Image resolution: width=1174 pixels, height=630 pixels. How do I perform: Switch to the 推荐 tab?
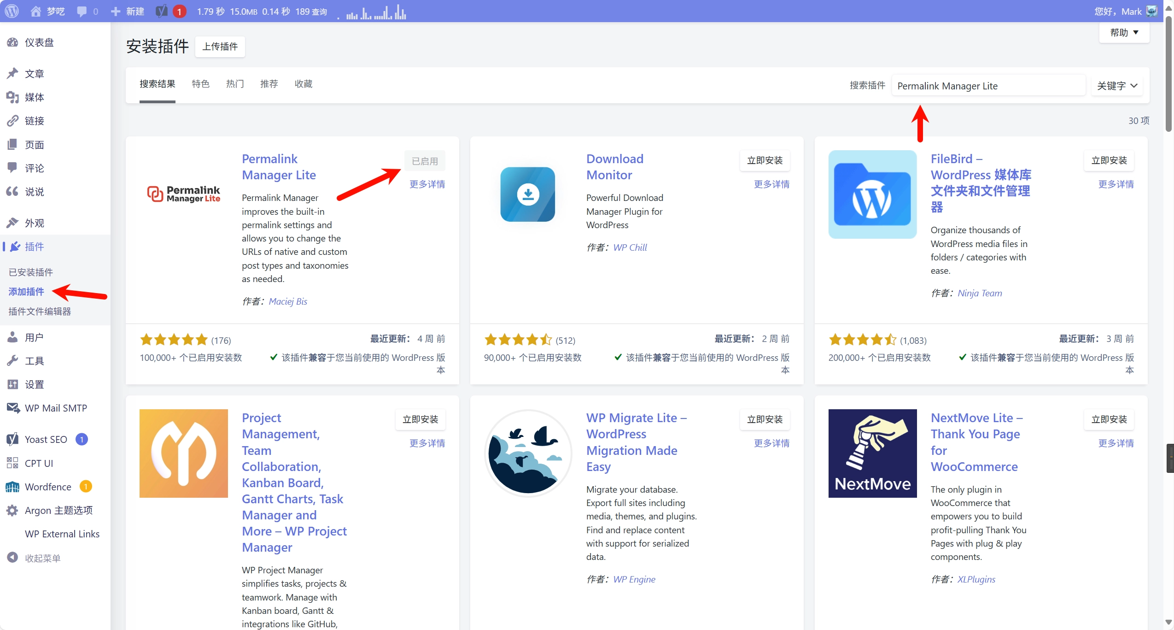click(269, 84)
